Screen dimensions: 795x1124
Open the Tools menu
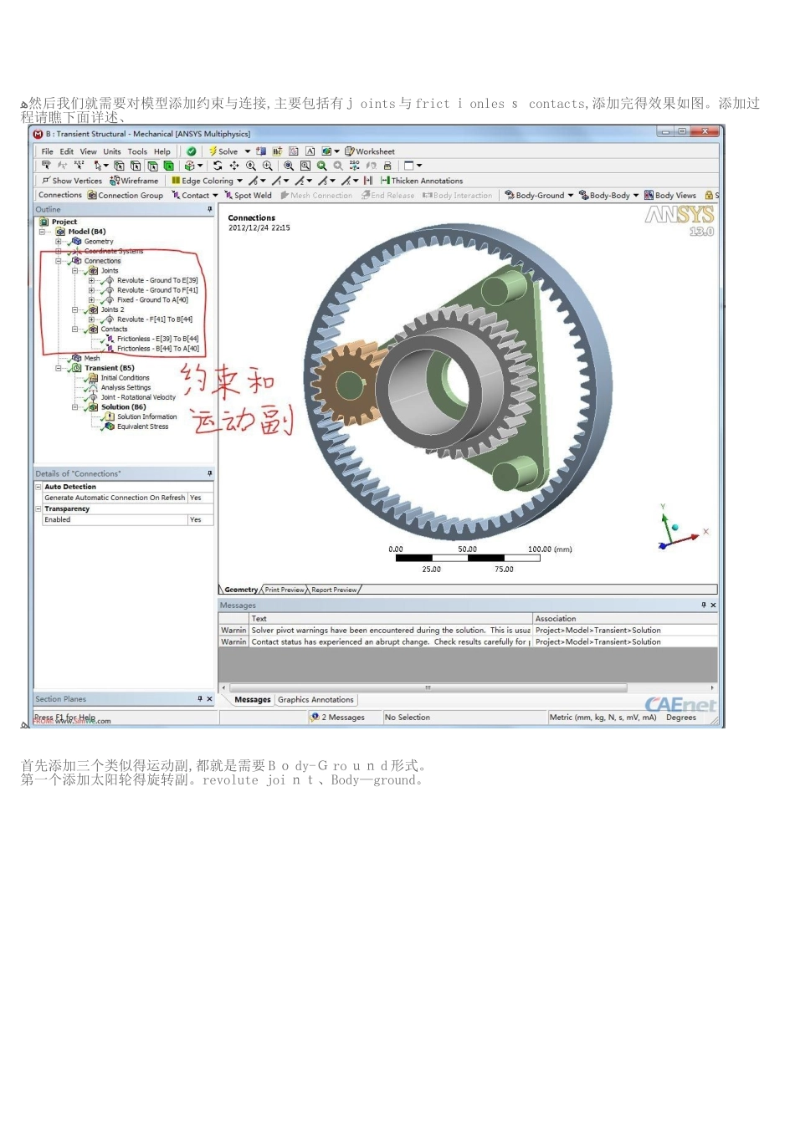click(x=137, y=151)
